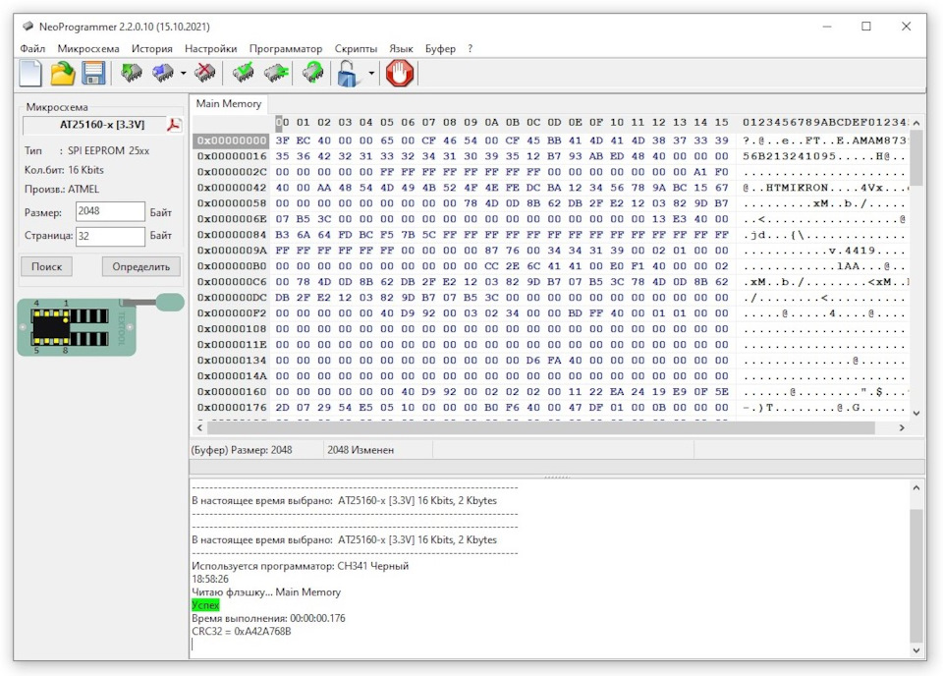Screen dimensions: 943x676
Task: Stop the operation with the red hand icon
Action: click(400, 74)
